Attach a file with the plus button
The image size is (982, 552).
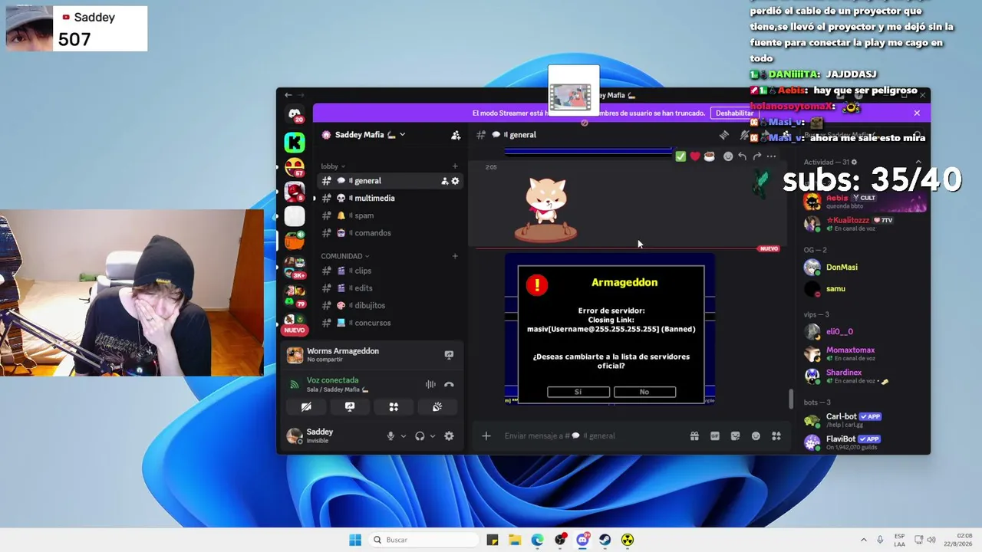pos(486,436)
